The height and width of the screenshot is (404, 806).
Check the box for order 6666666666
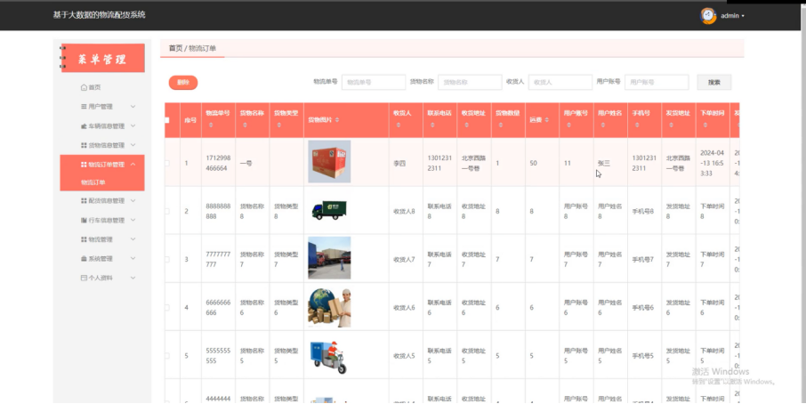coord(166,307)
